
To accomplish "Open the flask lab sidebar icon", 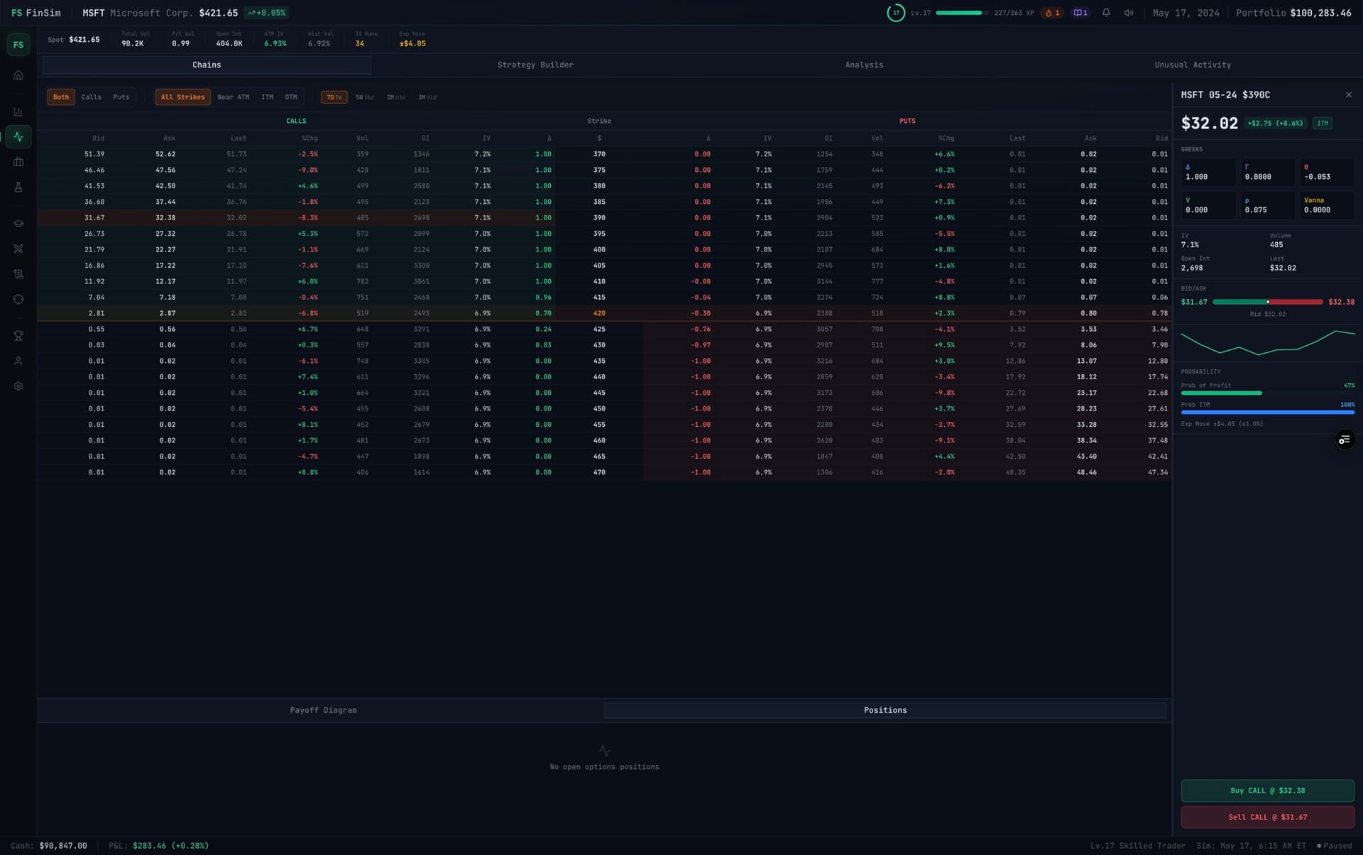I will point(18,187).
